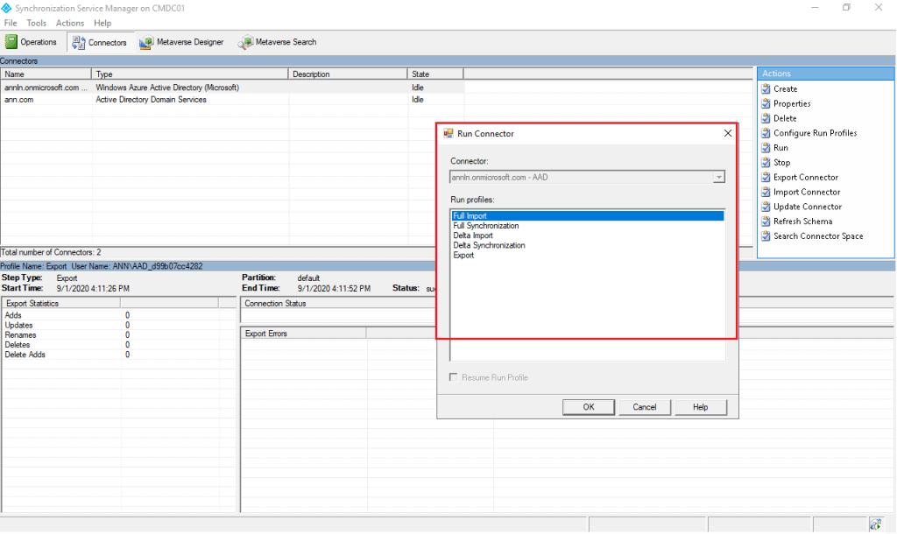The width and height of the screenshot is (897, 534).
Task: Click the Synchronization Service Manager app icon
Action: click(x=6, y=8)
